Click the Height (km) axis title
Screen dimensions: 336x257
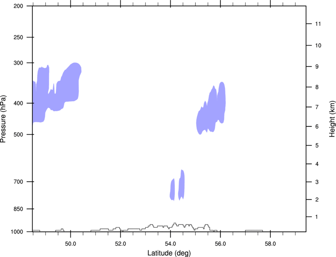tap(332, 119)
